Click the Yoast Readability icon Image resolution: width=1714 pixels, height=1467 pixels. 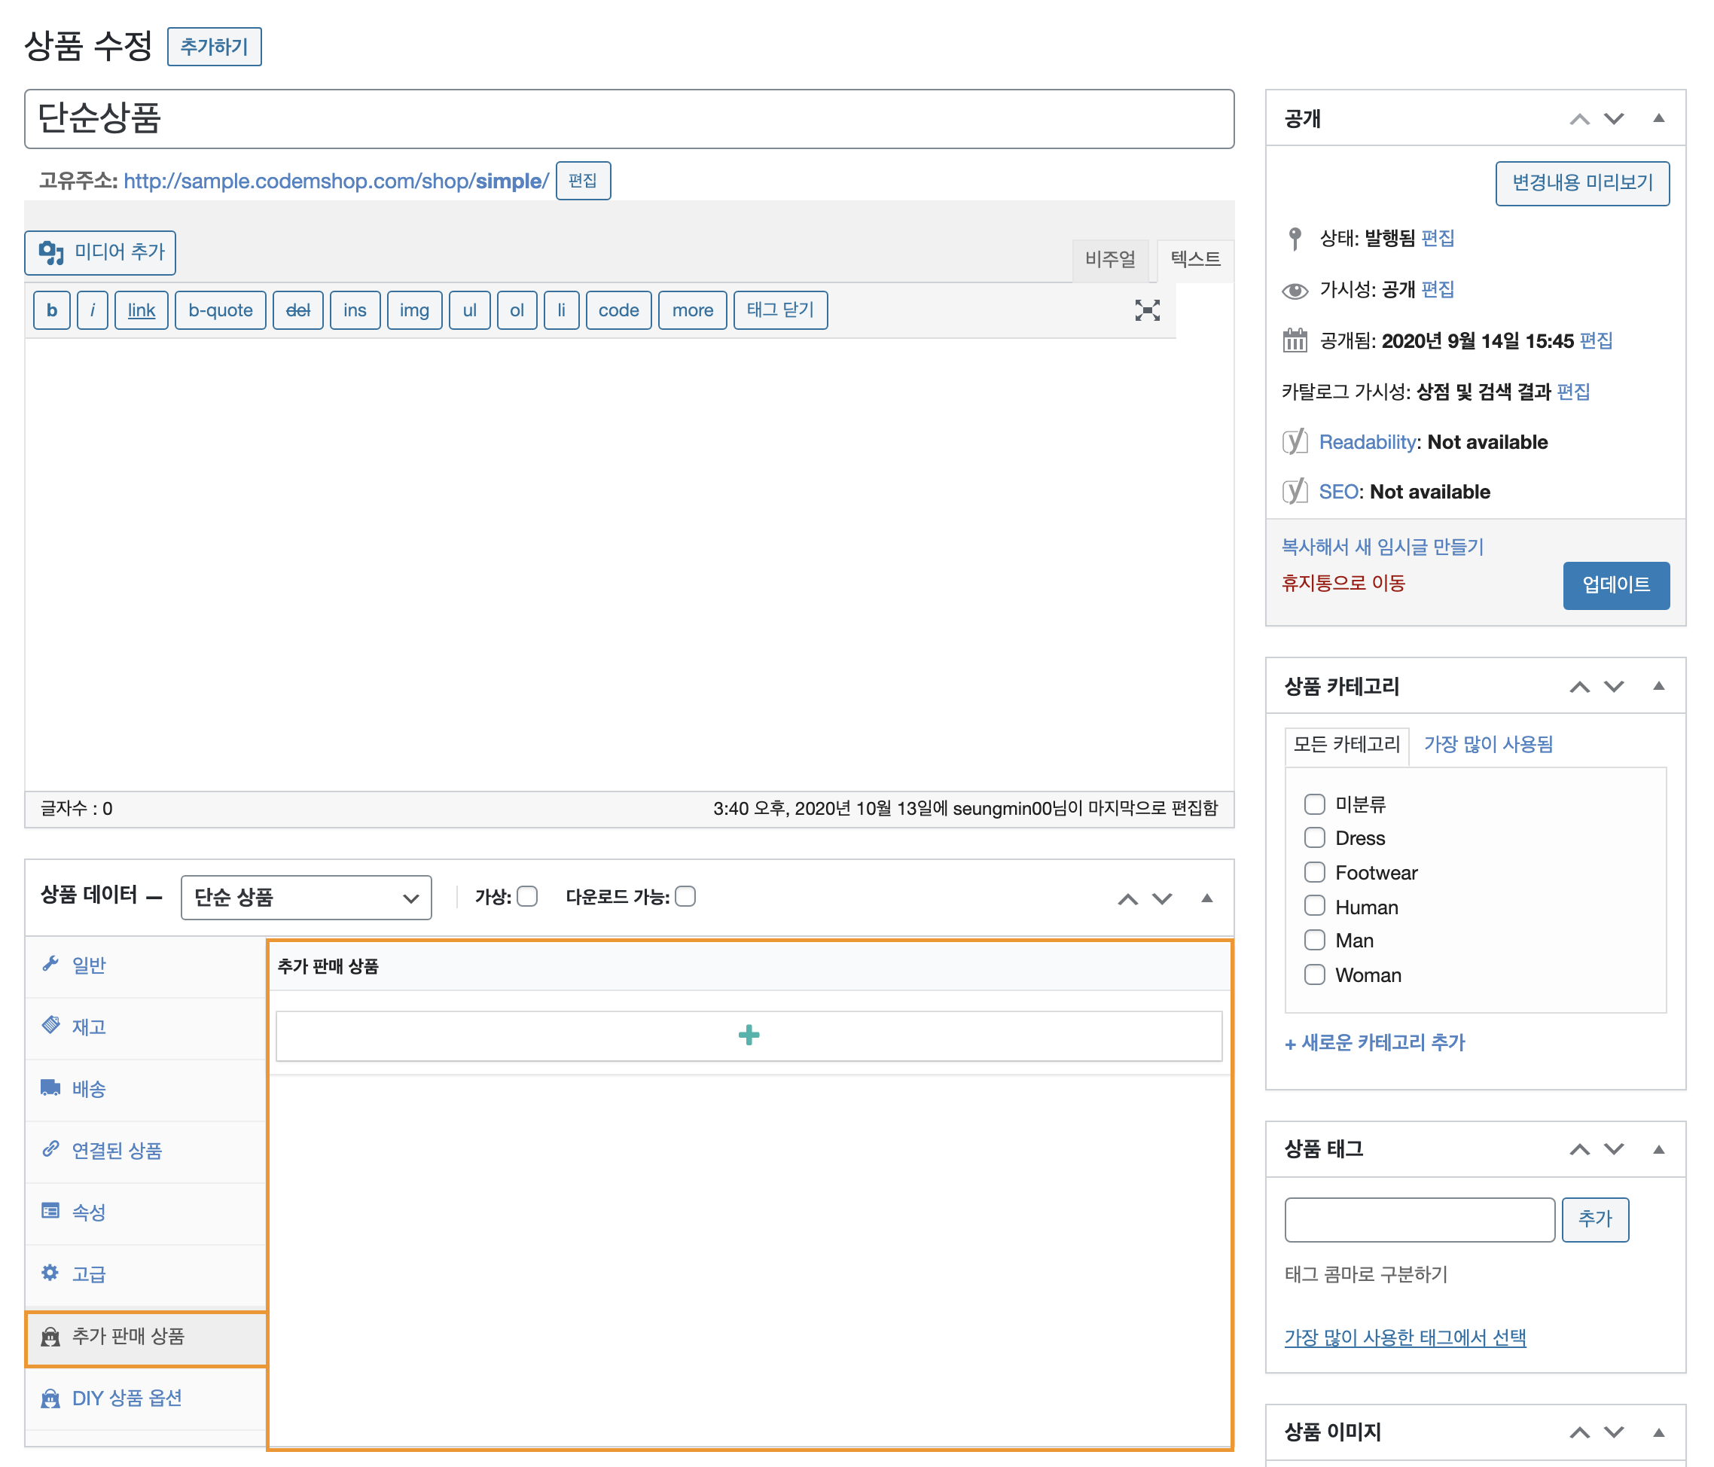tap(1295, 442)
